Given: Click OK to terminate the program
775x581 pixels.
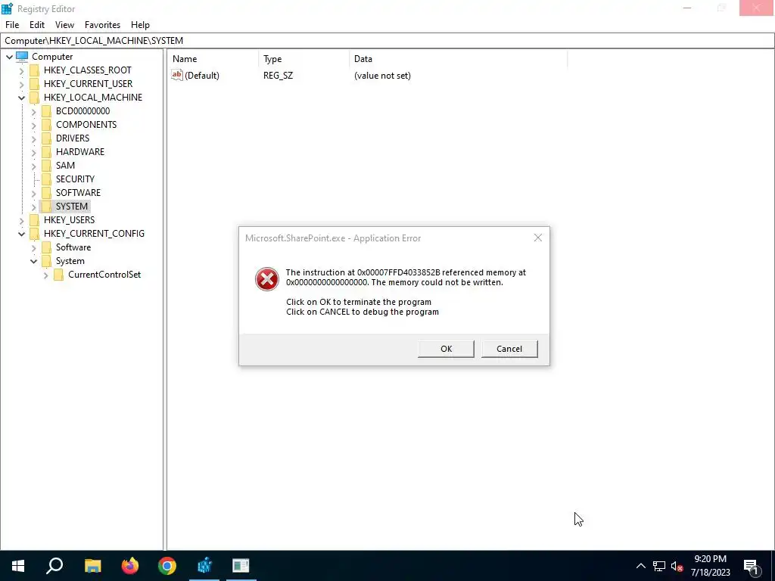Looking at the screenshot, I should click(446, 349).
